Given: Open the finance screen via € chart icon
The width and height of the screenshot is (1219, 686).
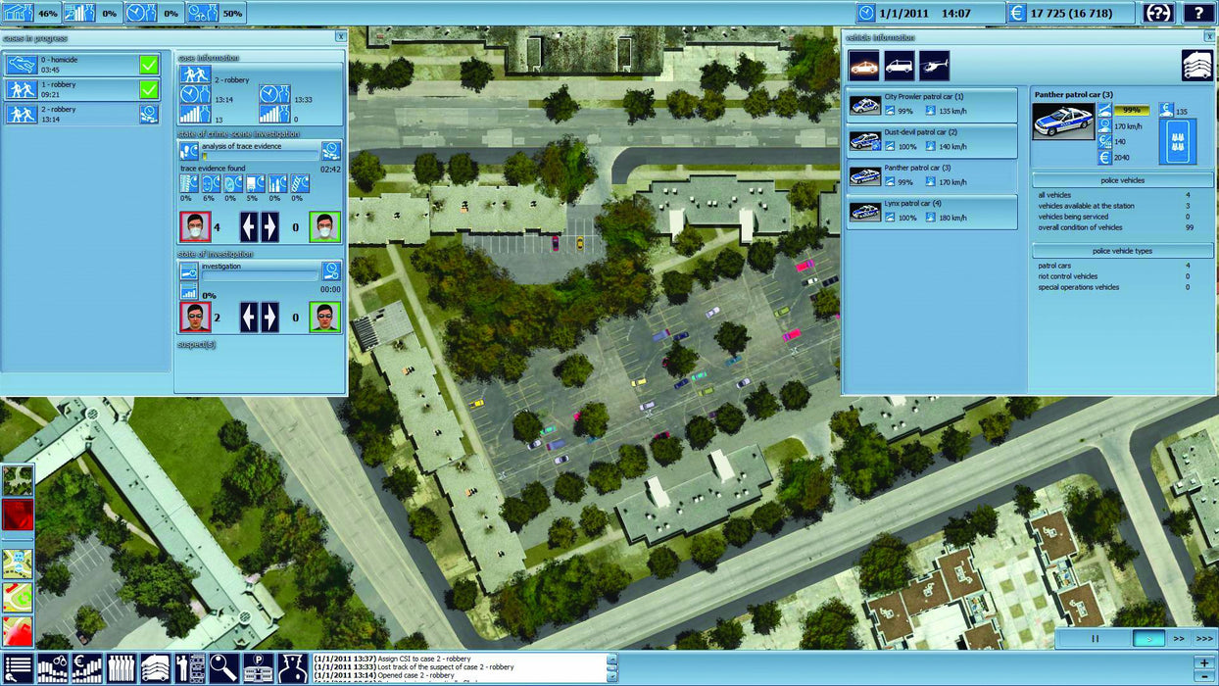Looking at the screenshot, I should click(x=88, y=669).
